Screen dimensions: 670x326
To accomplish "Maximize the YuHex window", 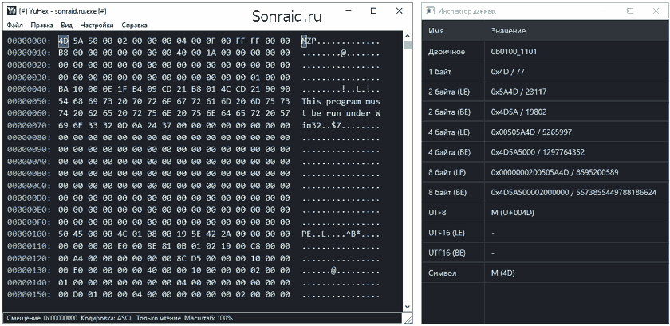I will click(x=373, y=11).
